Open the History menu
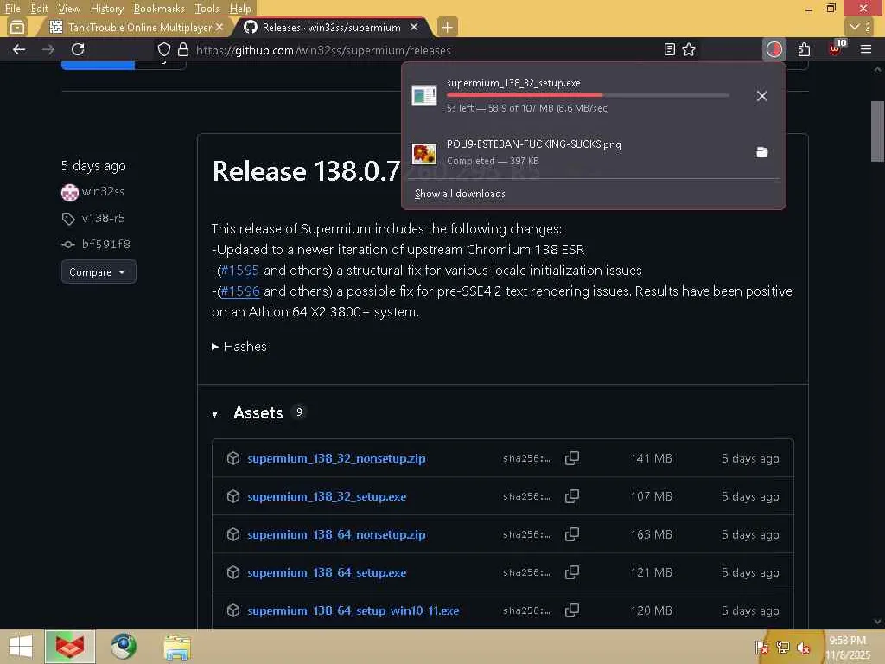 tap(106, 9)
